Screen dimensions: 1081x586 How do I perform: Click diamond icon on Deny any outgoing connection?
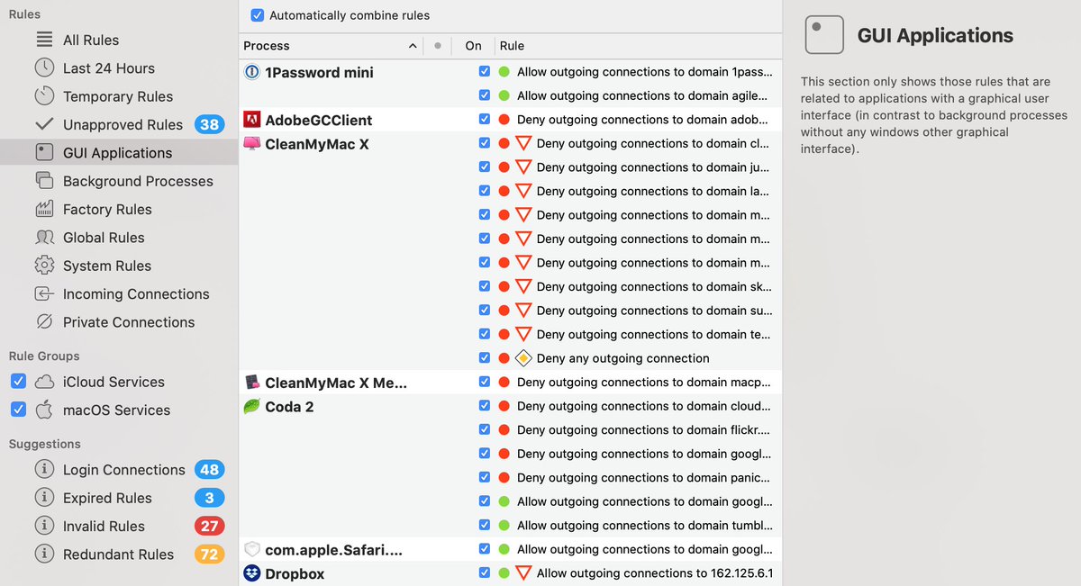[x=523, y=358]
